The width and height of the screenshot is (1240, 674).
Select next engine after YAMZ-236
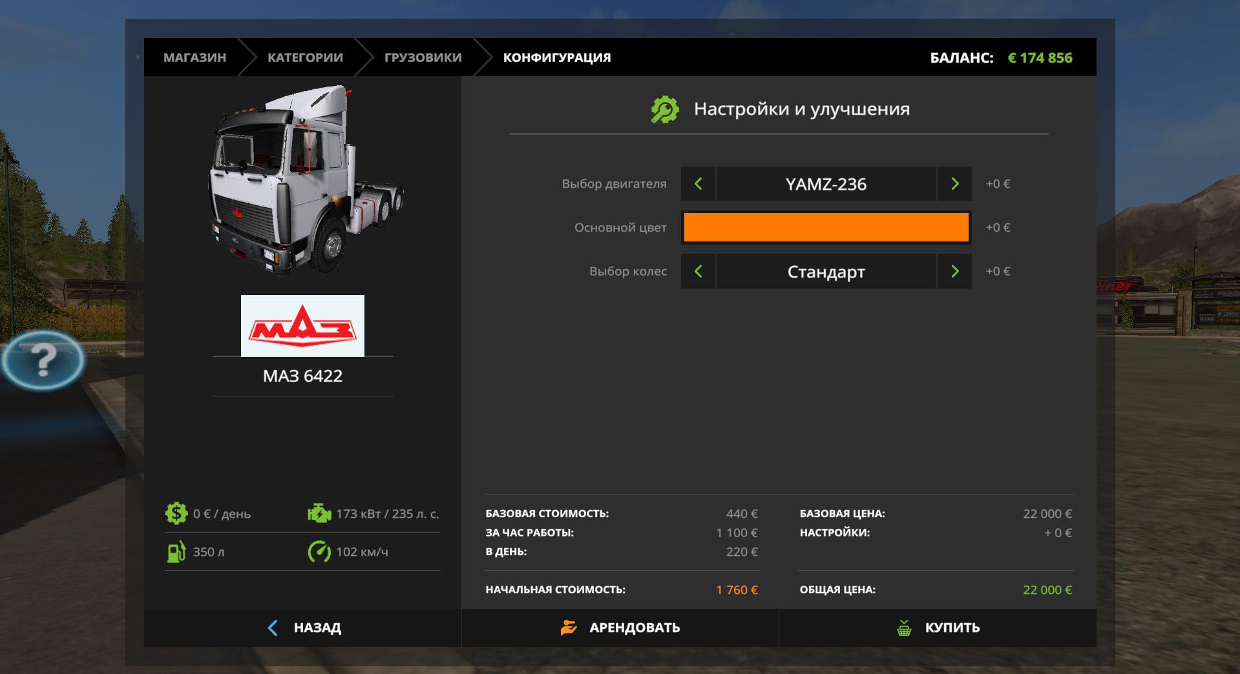[x=954, y=184]
